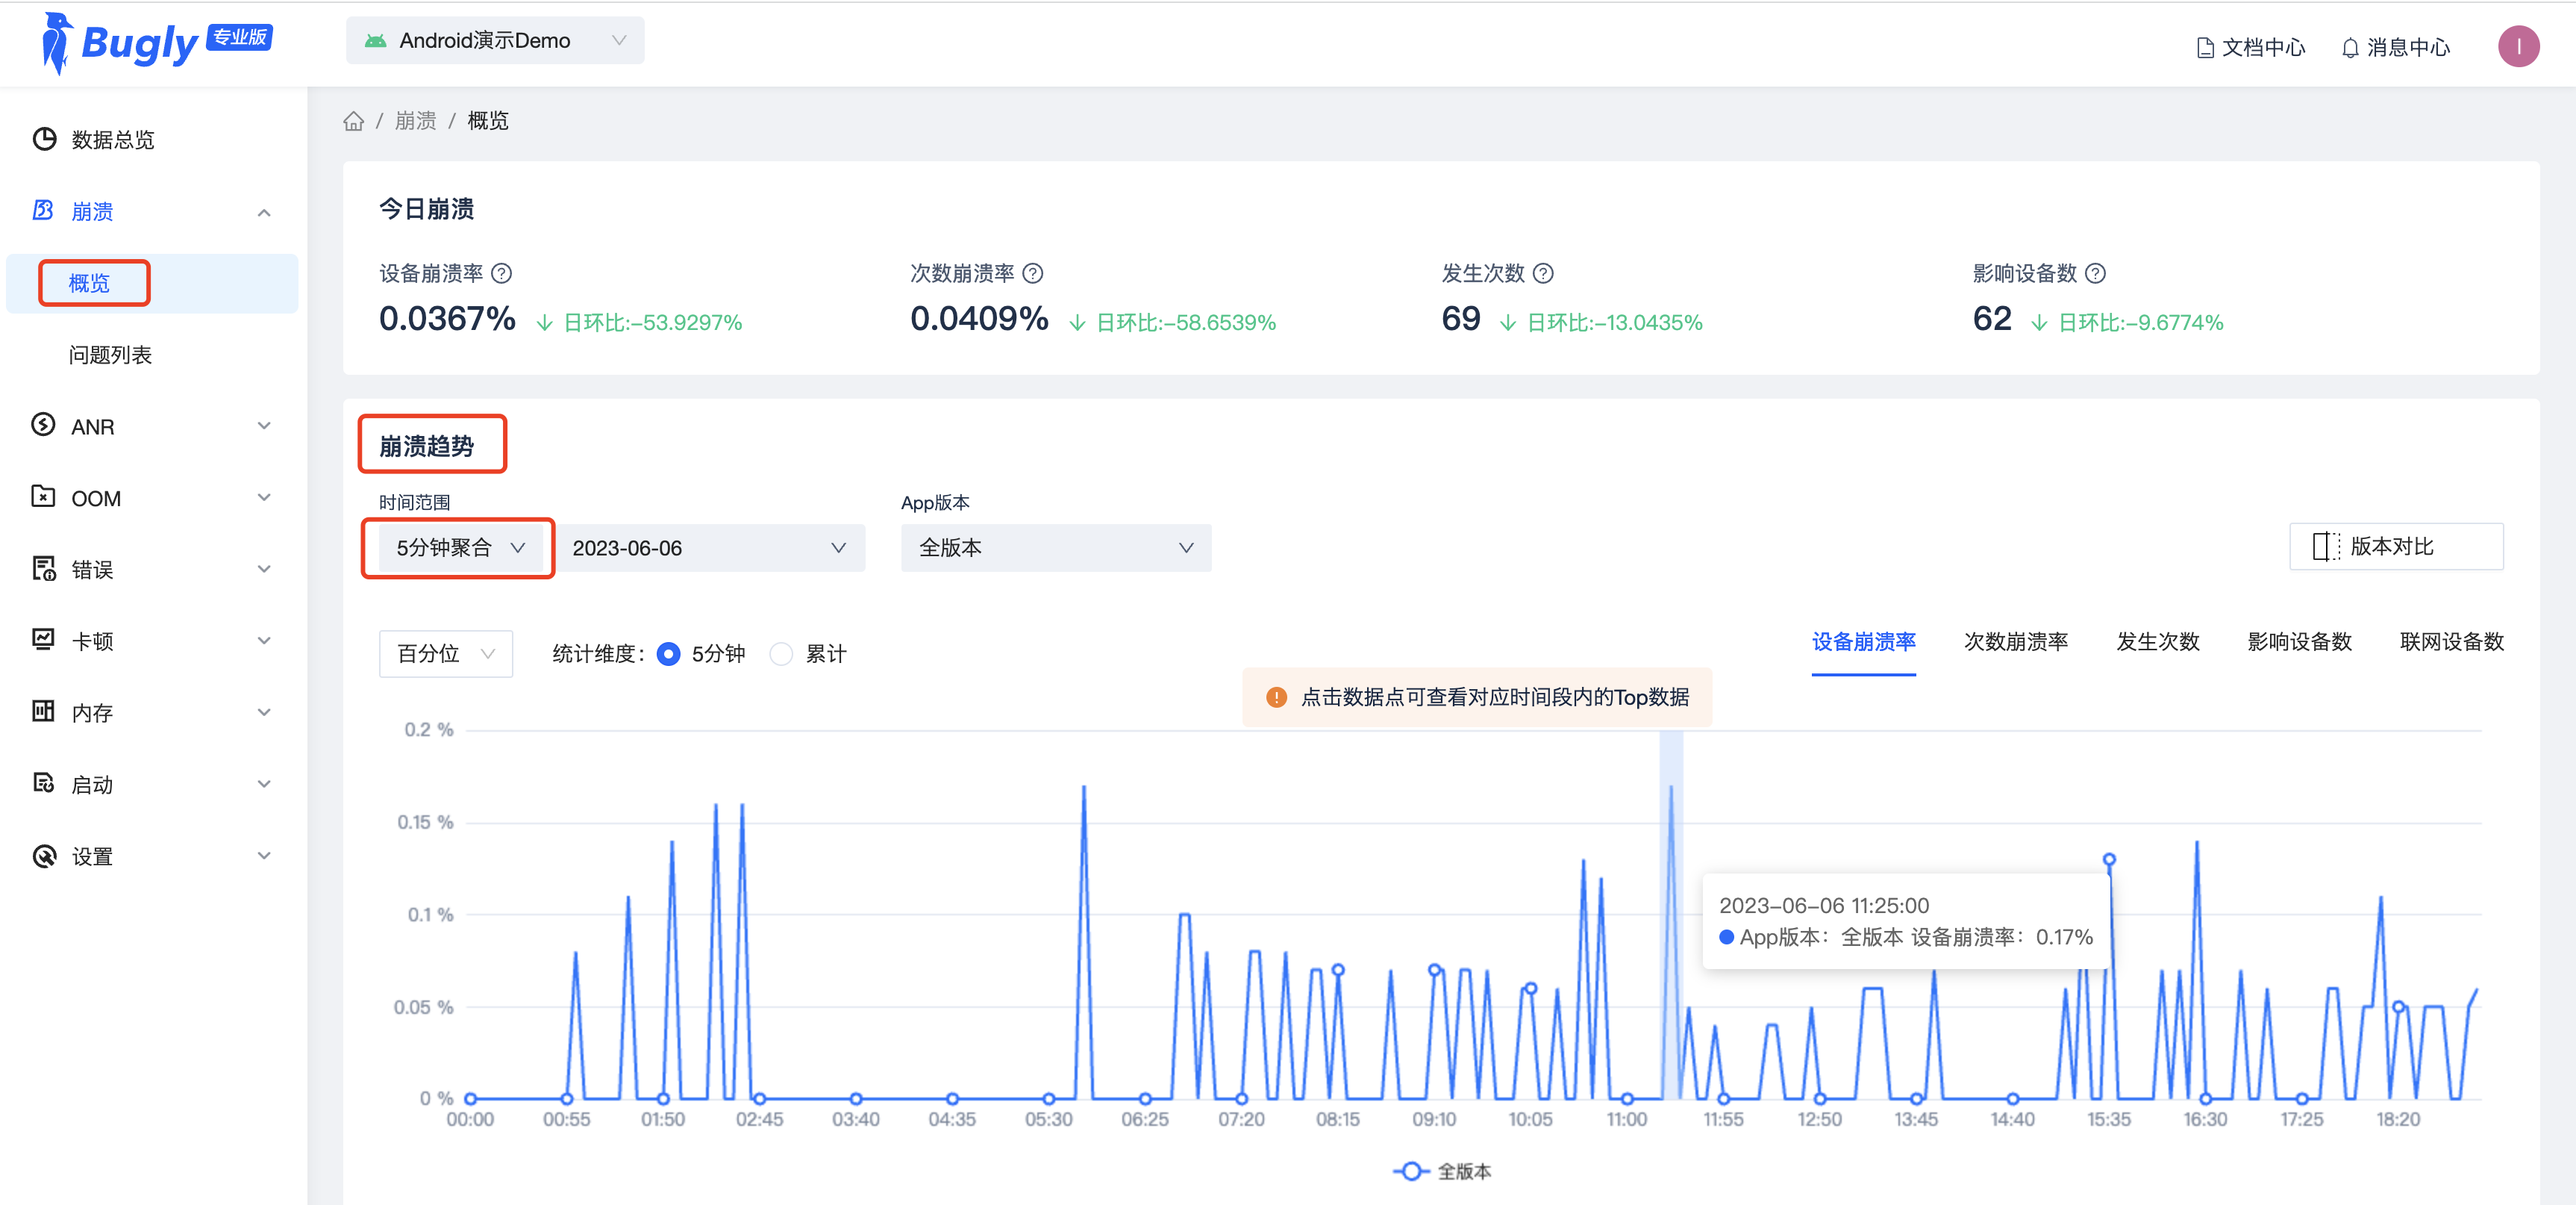Click the 62 影响设备数 value
Image resolution: width=2576 pixels, height=1205 pixels.
(1992, 320)
